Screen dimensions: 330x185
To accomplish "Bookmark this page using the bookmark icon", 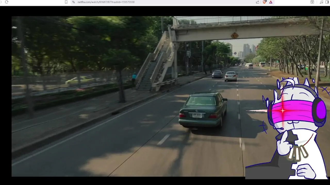I will click(66, 2).
